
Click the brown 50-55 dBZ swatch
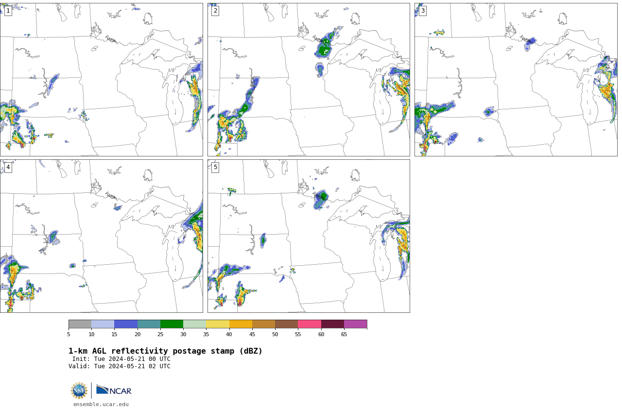point(287,324)
